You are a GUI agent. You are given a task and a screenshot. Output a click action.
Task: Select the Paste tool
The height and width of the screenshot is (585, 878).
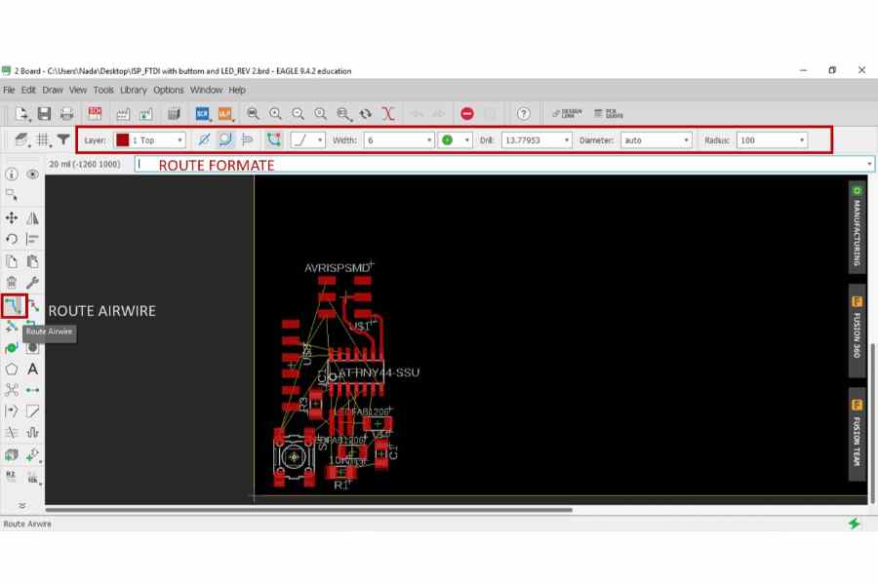[32, 261]
